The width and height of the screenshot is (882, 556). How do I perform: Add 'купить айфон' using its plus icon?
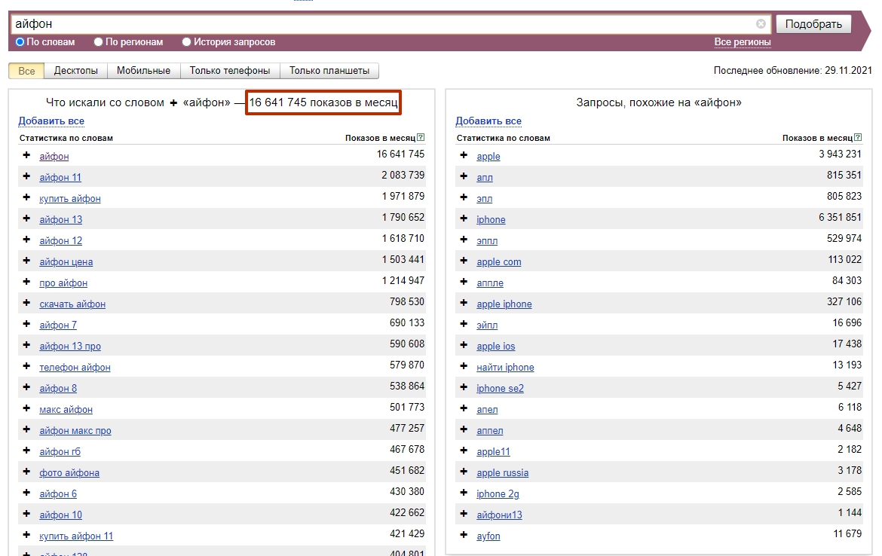tap(26, 197)
